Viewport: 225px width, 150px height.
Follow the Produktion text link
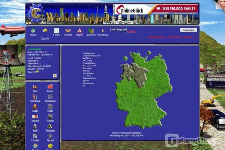click(x=50, y=101)
